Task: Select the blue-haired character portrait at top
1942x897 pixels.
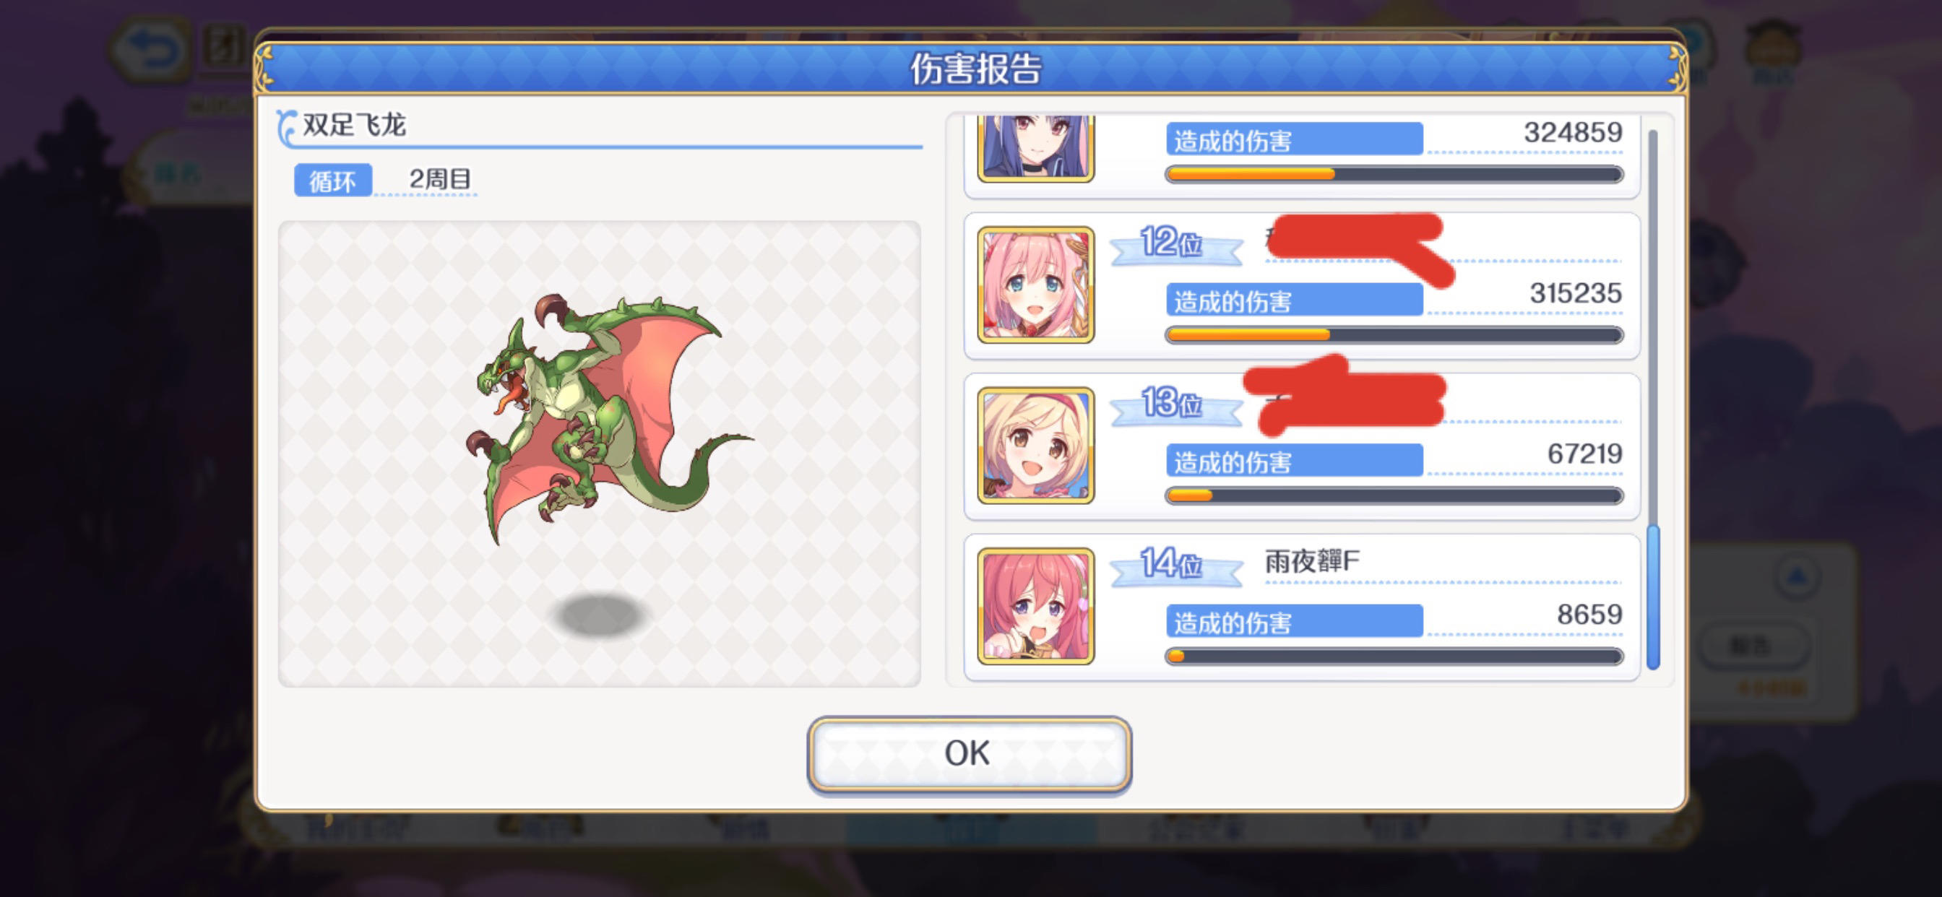Action: click(1035, 149)
